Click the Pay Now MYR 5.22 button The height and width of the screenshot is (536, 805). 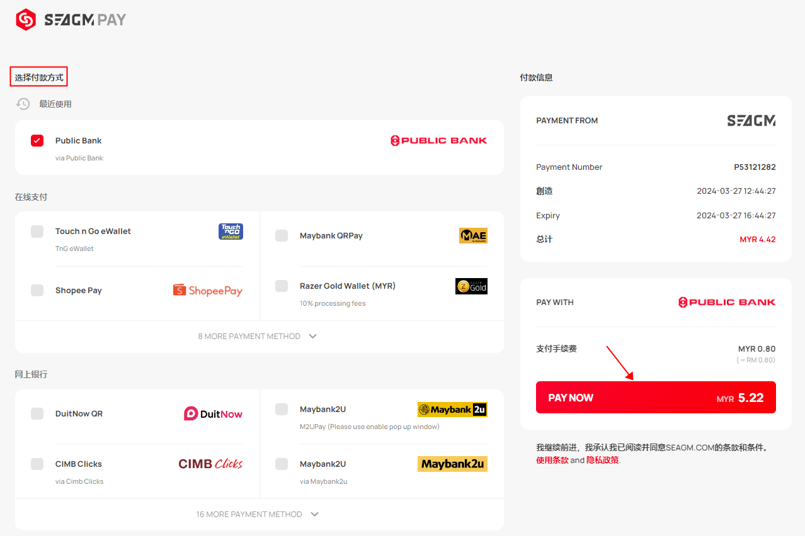click(x=656, y=398)
